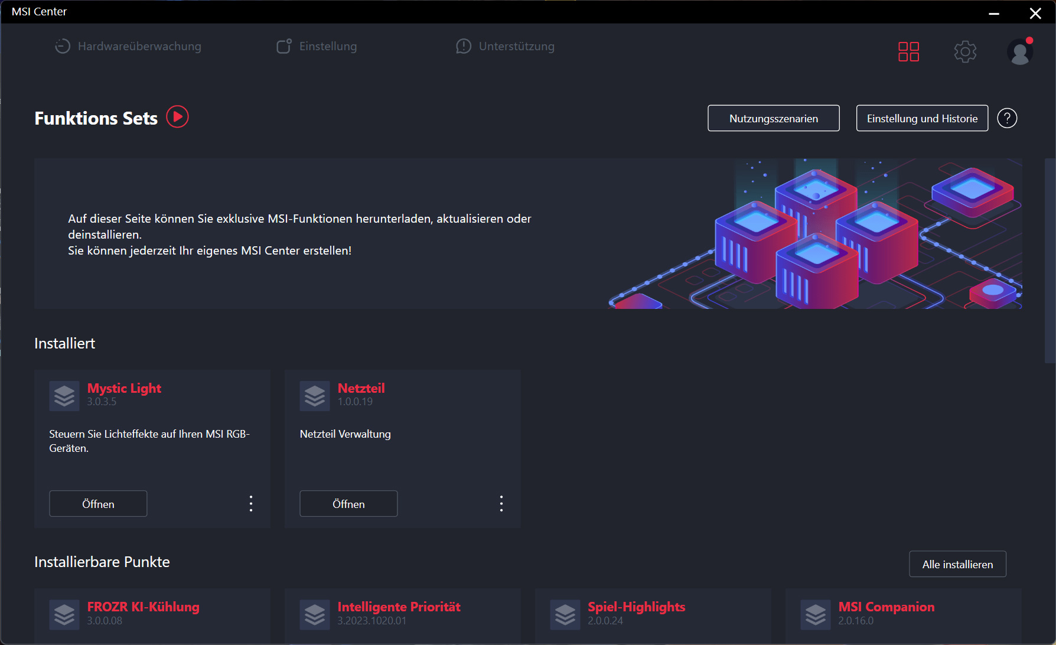Viewport: 1056px width, 645px height.
Task: Open Mystic Light with its Öffnen button
Action: 98,504
